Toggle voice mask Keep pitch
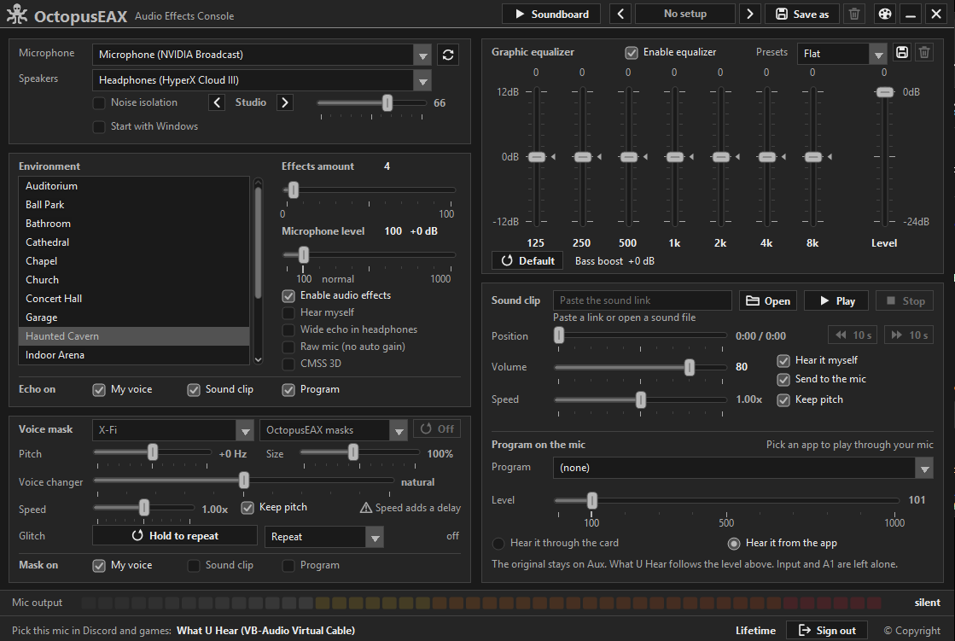This screenshot has width=955, height=641. pyautogui.click(x=247, y=508)
